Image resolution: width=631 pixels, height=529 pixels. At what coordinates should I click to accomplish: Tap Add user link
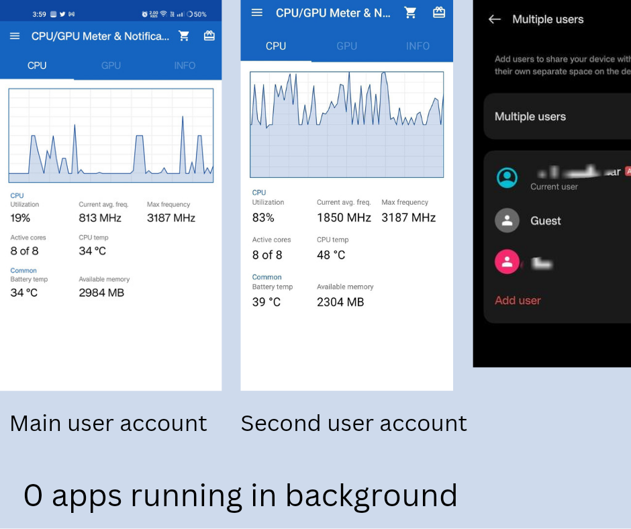[x=518, y=300]
